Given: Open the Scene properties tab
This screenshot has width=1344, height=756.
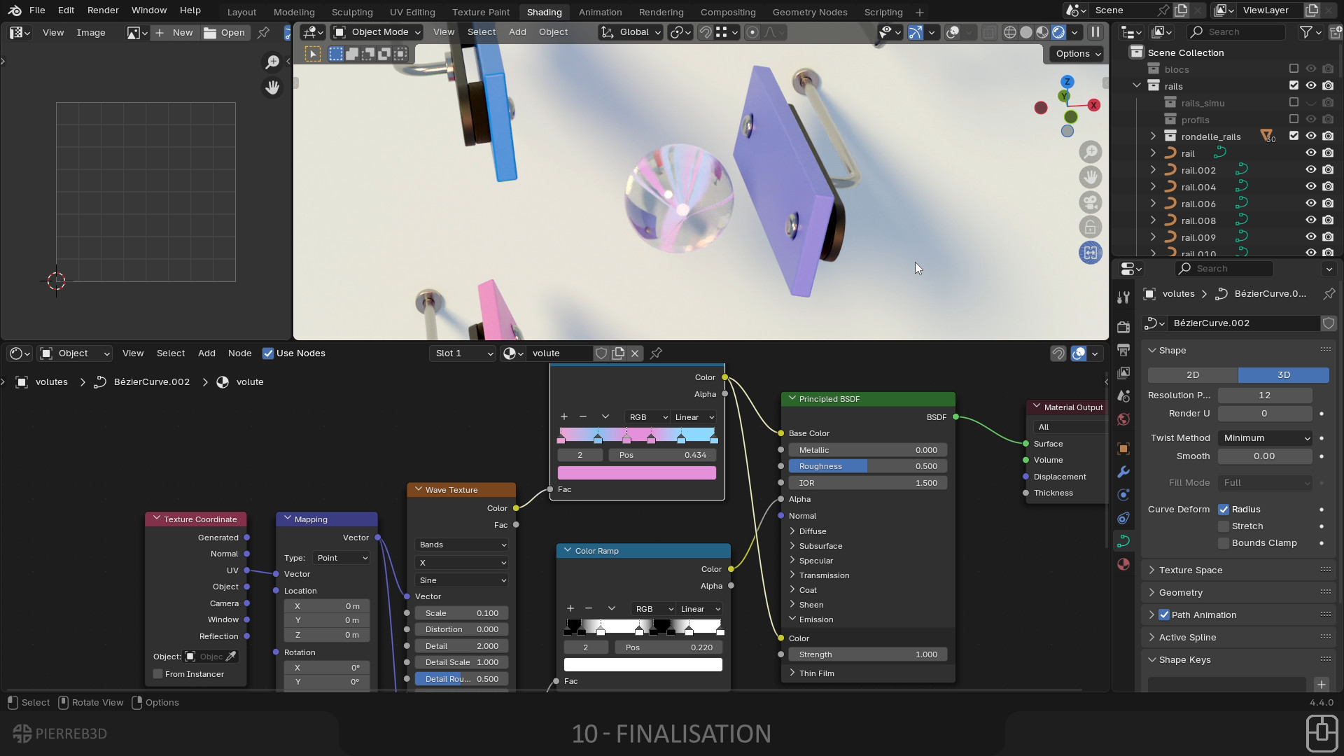Looking at the screenshot, I should click(1123, 395).
